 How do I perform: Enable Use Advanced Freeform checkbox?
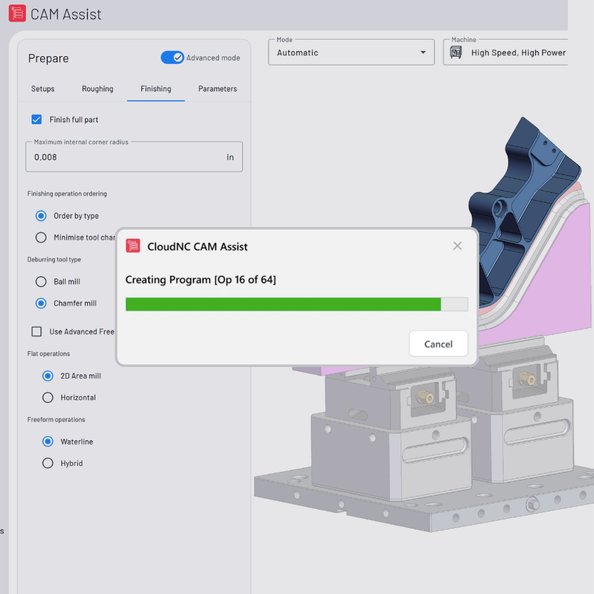[37, 331]
